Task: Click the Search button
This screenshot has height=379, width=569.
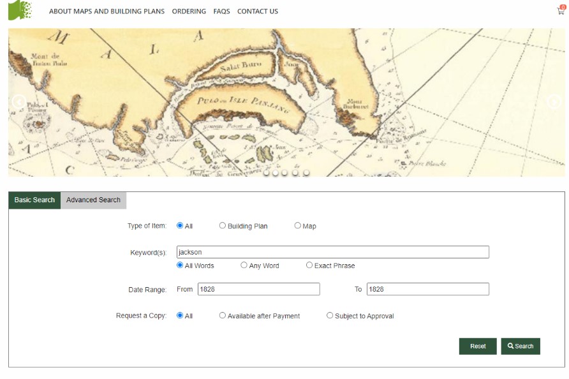Action: coord(521,346)
